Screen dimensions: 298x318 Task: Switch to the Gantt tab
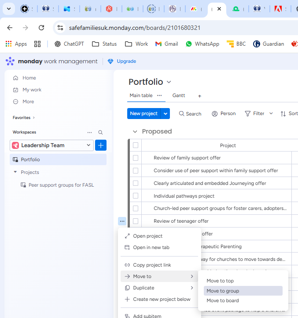coord(179,95)
